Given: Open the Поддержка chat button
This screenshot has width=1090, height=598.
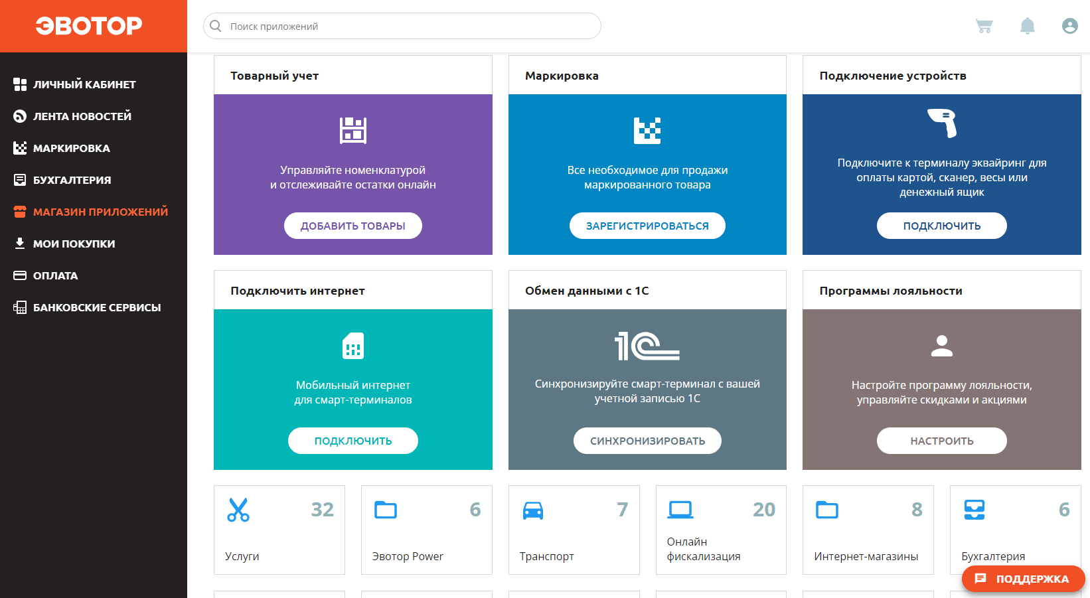Looking at the screenshot, I should 1023,579.
